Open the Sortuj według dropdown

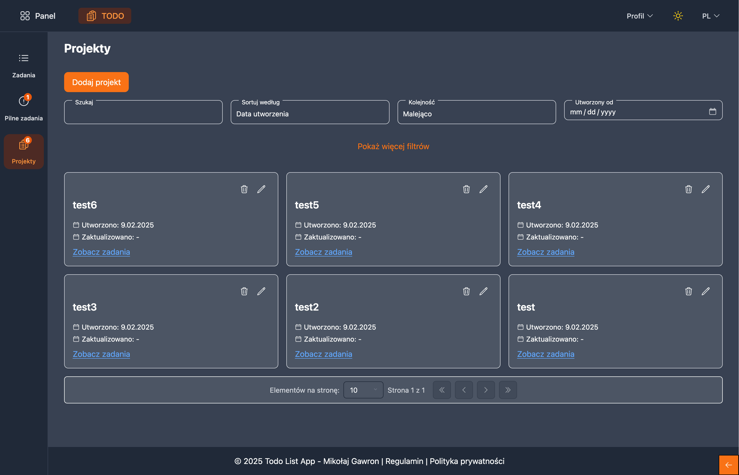[x=310, y=114]
